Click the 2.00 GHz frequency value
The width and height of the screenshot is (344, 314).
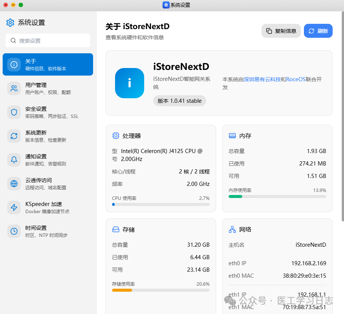pos(198,184)
